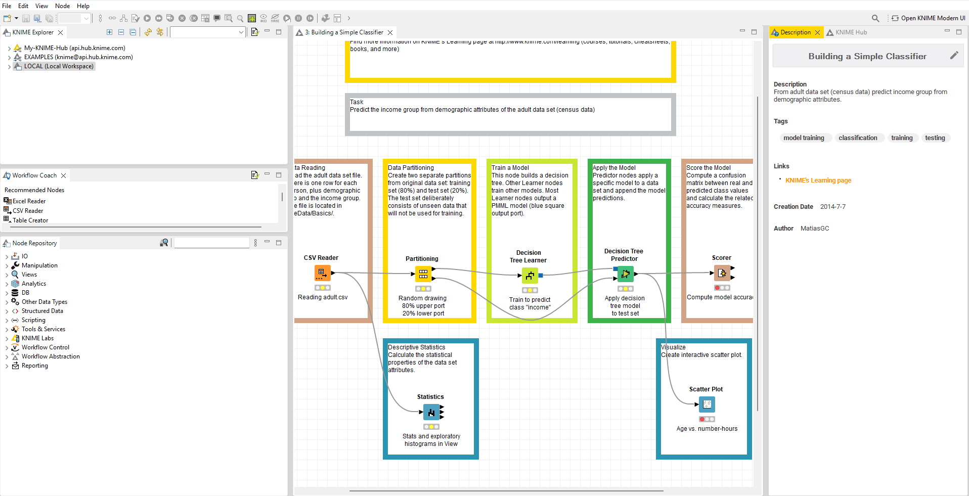Viewport: 969px width, 496px height.
Task: Select the Scatter Plot node on canvas
Action: (707, 404)
